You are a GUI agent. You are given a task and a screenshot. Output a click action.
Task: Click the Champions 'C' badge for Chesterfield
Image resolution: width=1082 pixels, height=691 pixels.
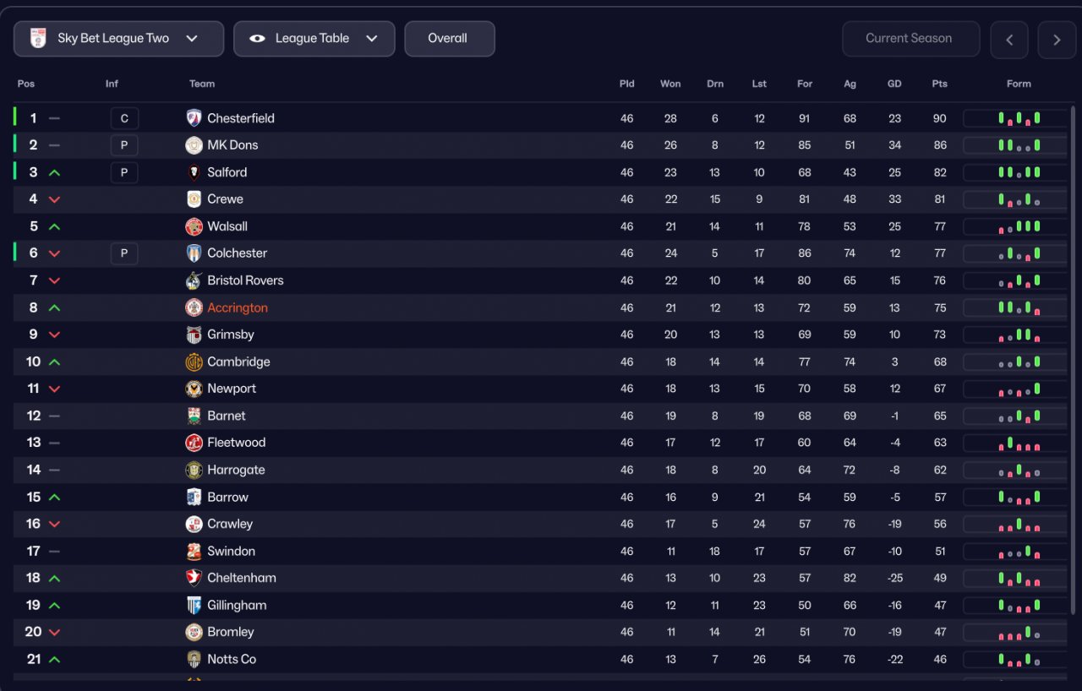[x=124, y=118]
